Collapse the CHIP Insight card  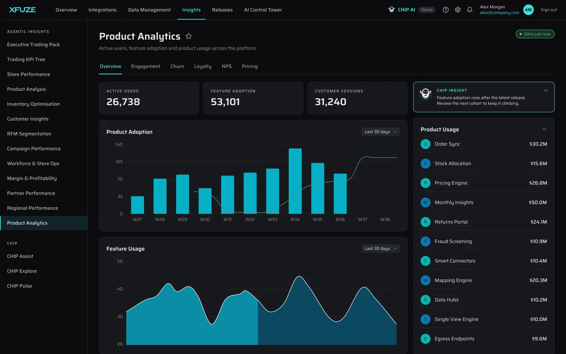point(546,91)
